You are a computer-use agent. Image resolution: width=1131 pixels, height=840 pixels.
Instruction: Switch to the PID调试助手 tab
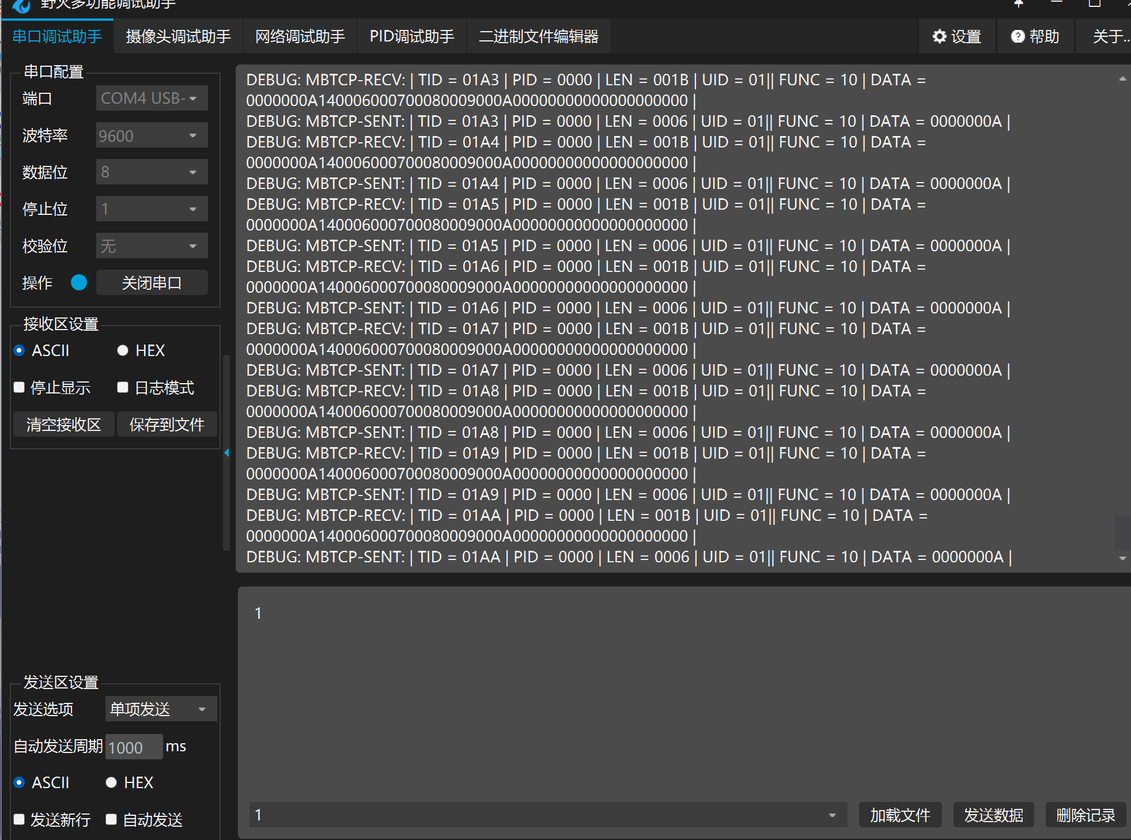click(411, 36)
